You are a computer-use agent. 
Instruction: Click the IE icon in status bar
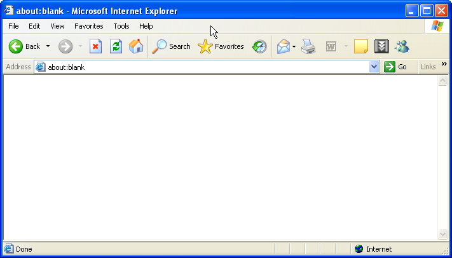(x=8, y=248)
